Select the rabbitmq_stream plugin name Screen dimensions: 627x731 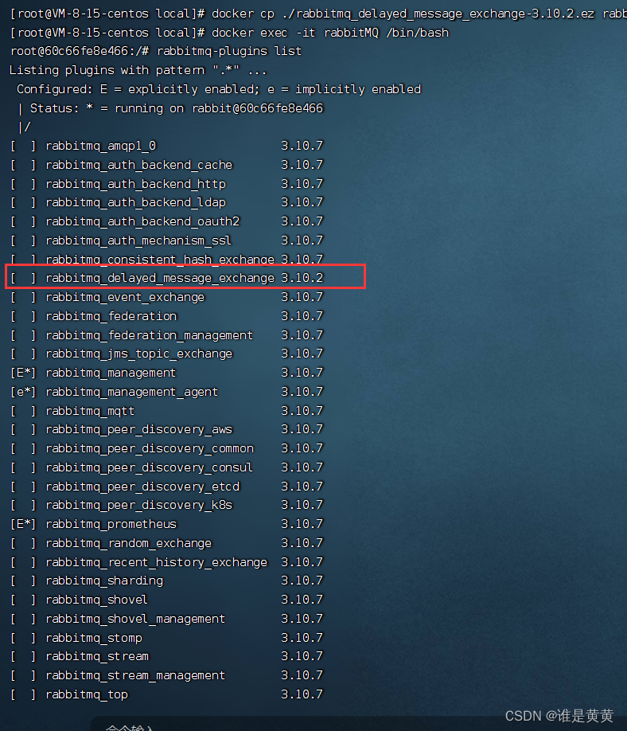(97, 656)
